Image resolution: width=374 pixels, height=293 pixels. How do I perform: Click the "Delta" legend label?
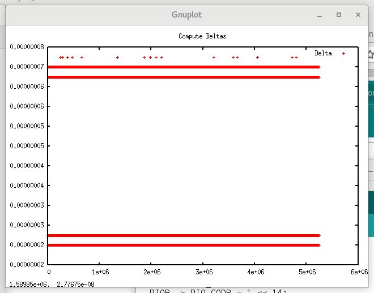[x=323, y=53]
